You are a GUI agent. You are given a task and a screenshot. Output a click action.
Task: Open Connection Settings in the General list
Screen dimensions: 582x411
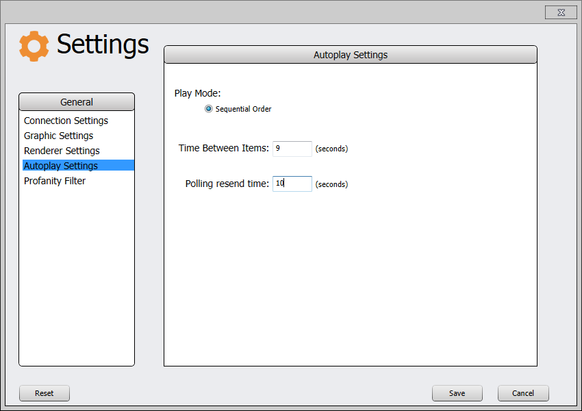point(66,121)
